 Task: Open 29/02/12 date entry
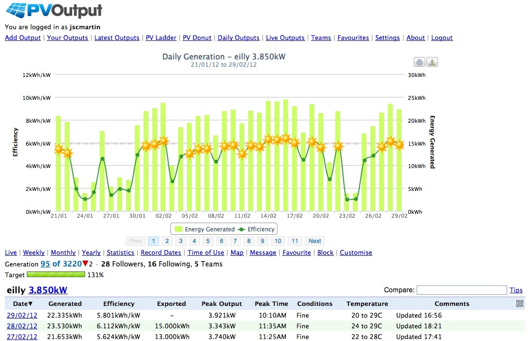click(22, 315)
